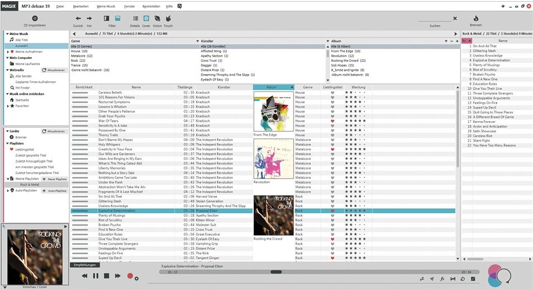
Task: Open Hit Finder in Webradio
Action: [x=22, y=88]
